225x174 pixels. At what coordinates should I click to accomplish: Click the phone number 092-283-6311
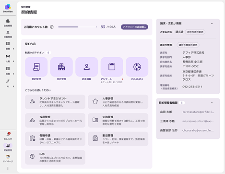point(192,87)
